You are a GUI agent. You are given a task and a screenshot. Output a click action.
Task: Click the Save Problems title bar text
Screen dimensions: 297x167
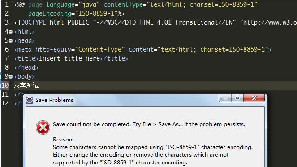click(x=54, y=100)
